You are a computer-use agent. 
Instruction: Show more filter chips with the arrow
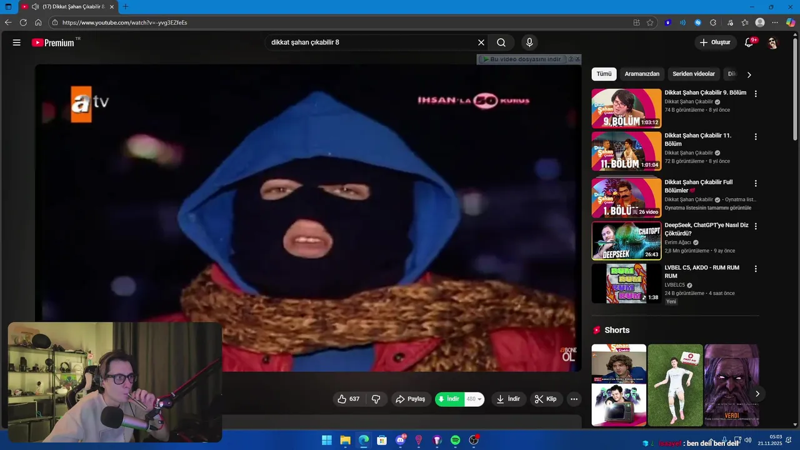coord(749,74)
